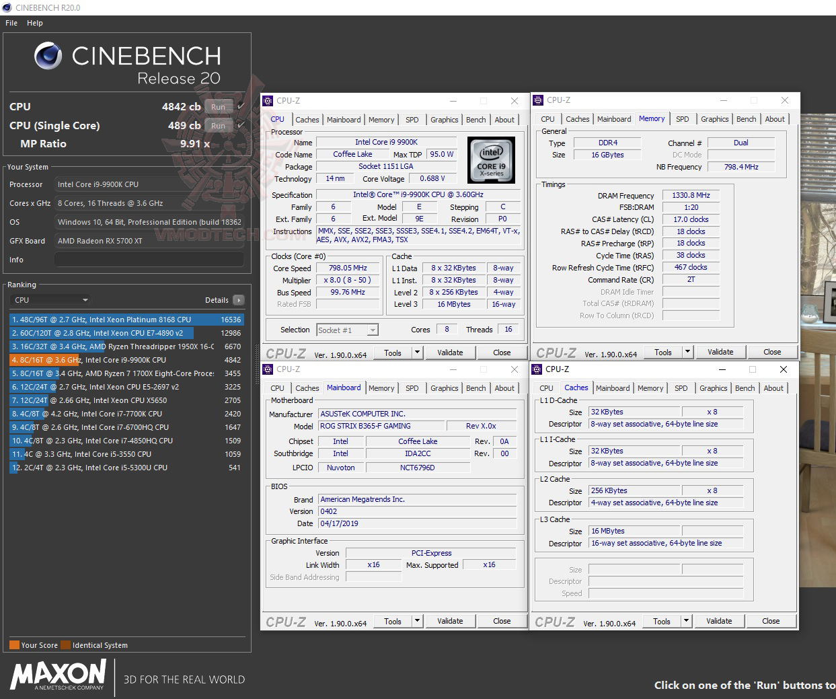Switch to CPU tab in the CPU-Z Memory window

tap(548, 119)
